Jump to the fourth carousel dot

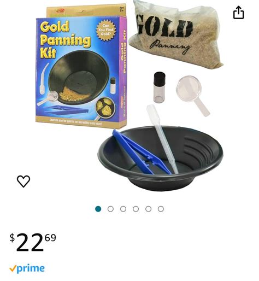tap(136, 209)
